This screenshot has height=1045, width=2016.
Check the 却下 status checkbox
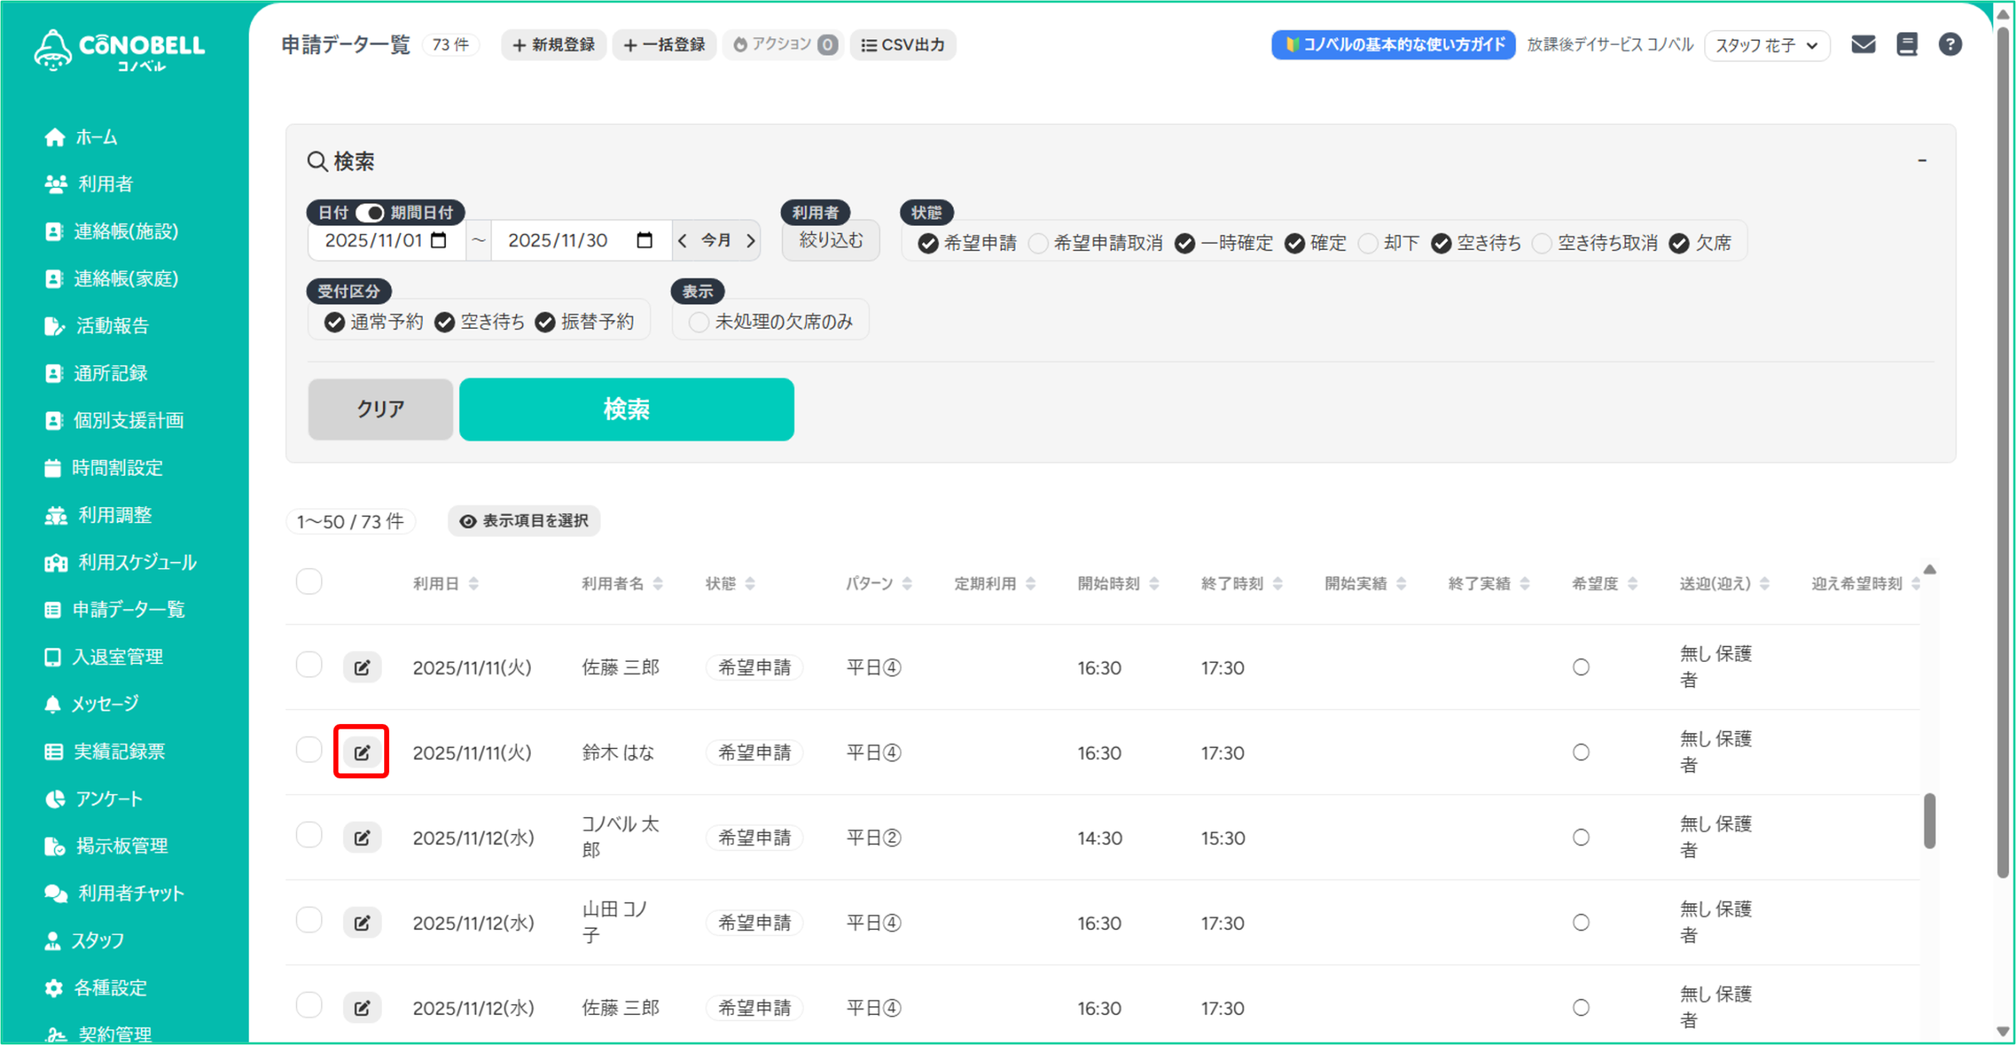point(1369,243)
